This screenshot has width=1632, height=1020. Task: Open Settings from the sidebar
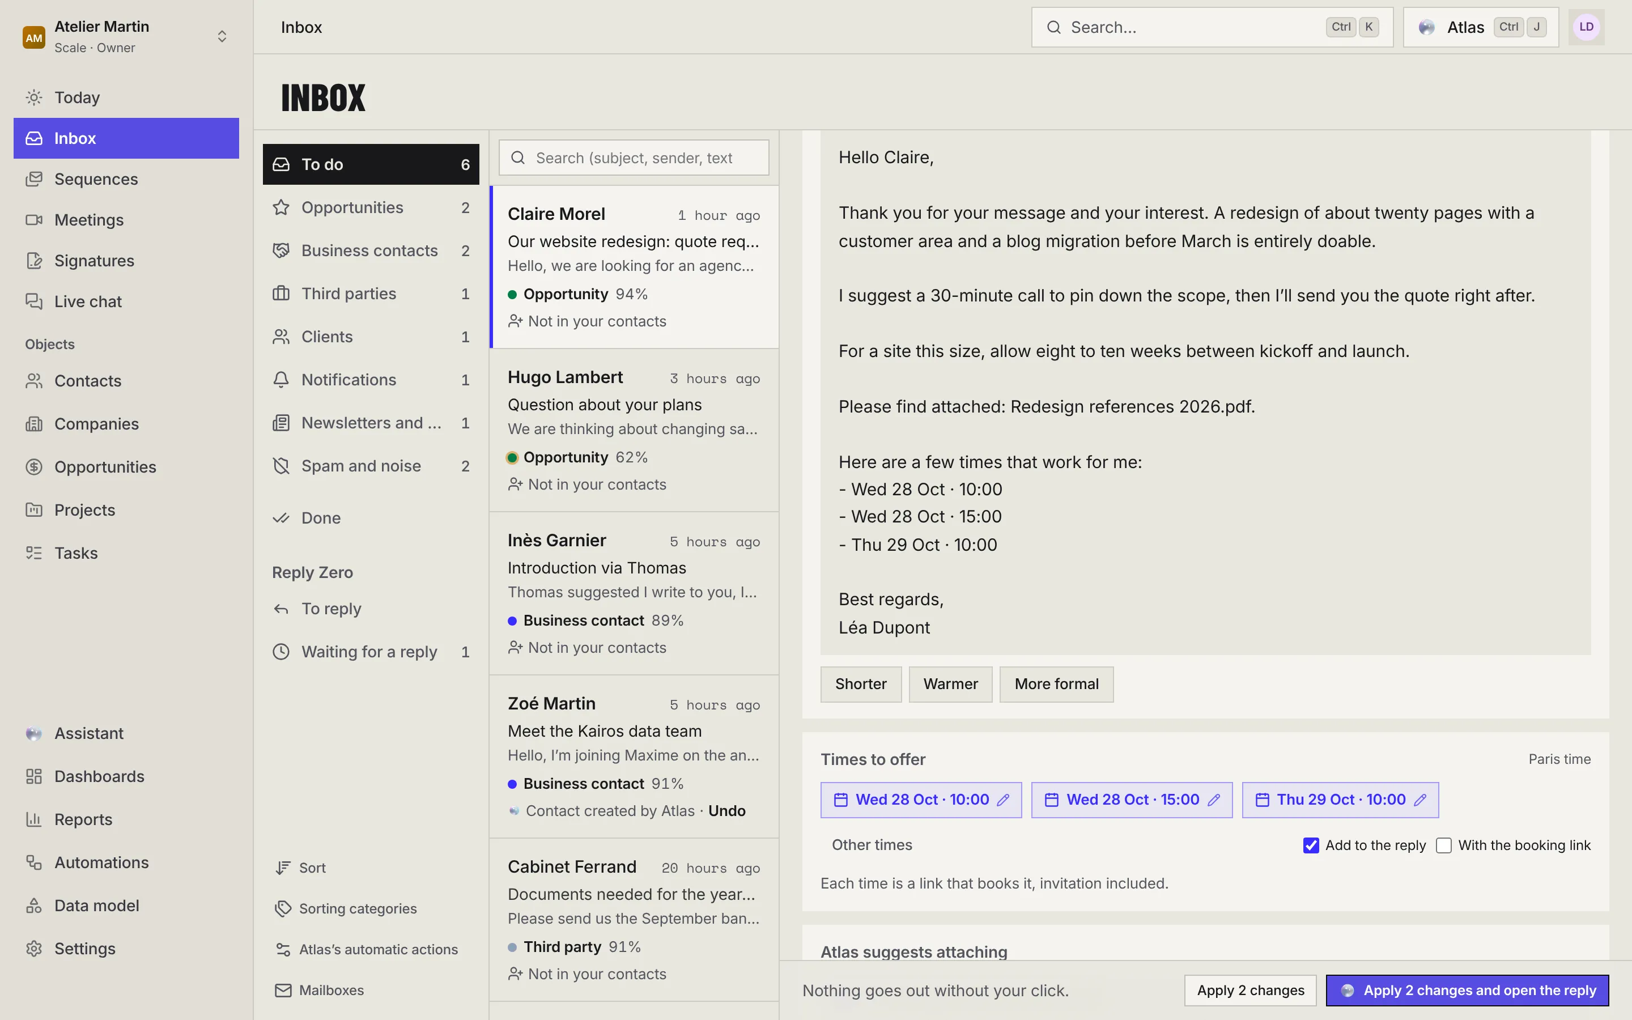[126, 949]
